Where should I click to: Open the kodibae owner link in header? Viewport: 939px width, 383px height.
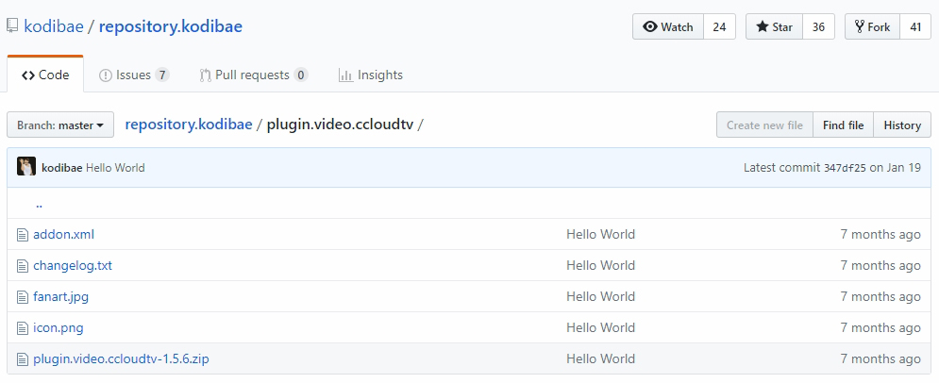54,26
